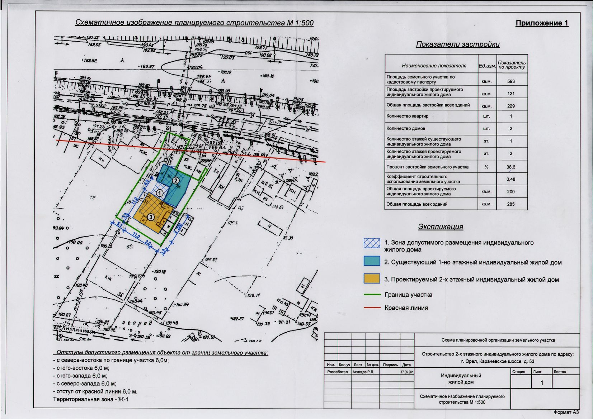Viewport: 593px width, 419px height.
Task: Click the 'Листов' stamp header
Action: coord(560,372)
